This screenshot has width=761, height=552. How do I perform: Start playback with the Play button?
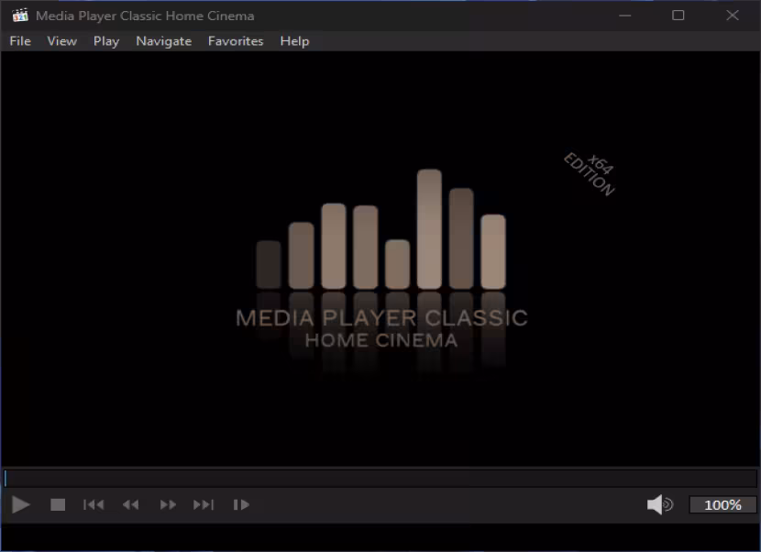tap(20, 505)
